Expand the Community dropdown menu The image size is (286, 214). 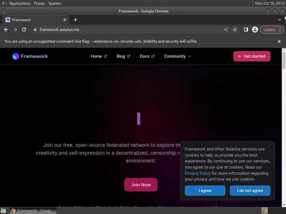(x=177, y=56)
